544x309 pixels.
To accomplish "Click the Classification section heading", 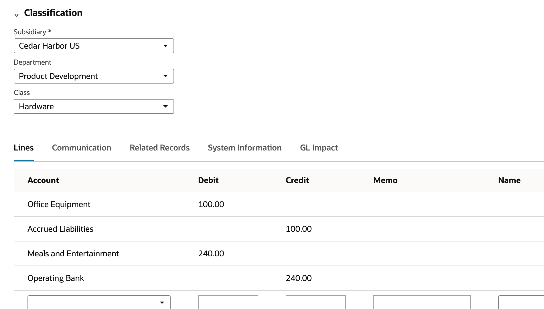I will 53,13.
